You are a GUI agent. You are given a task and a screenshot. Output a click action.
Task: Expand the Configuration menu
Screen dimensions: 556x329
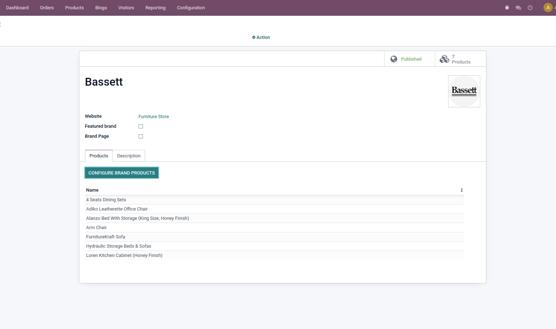pyautogui.click(x=191, y=8)
